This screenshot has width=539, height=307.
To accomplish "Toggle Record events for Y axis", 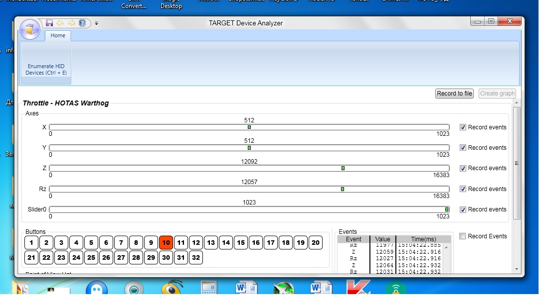I will 463,147.
